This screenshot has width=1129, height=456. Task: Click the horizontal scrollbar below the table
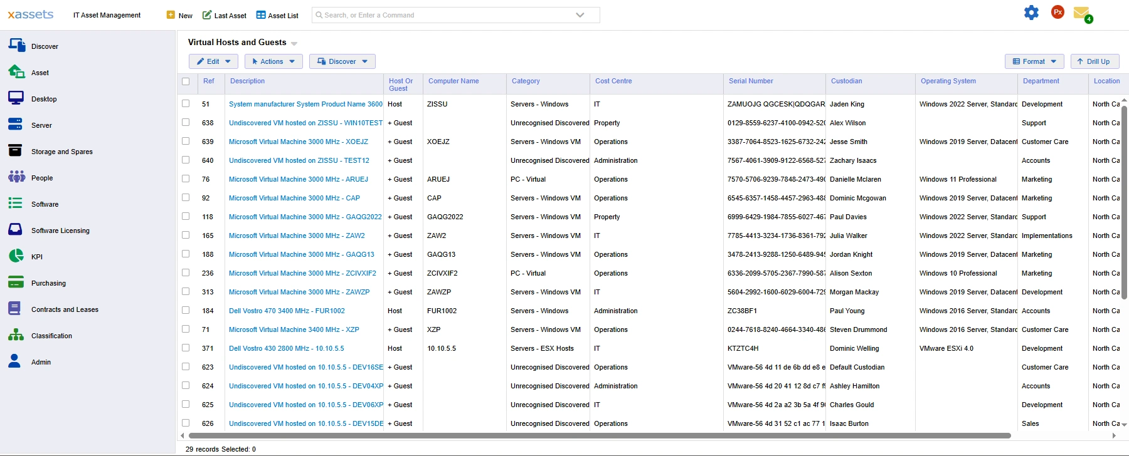coord(599,435)
